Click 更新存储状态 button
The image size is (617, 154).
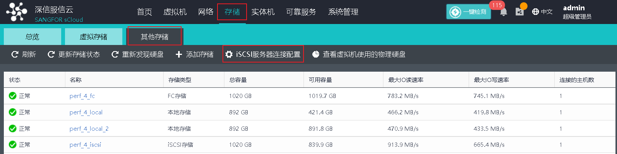[74, 55]
